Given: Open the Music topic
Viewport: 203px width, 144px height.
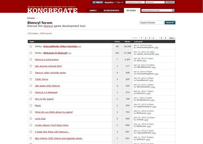Looking at the screenshot, I should pyautogui.click(x=38, y=105).
